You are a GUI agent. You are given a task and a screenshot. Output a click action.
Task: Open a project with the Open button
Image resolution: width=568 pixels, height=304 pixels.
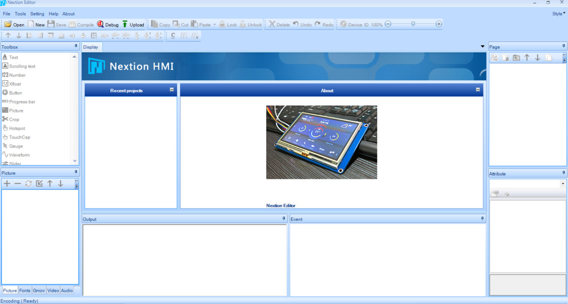click(x=14, y=24)
